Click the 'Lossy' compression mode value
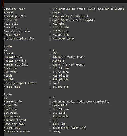This screenshot has width=127, height=136. coord(57,131)
